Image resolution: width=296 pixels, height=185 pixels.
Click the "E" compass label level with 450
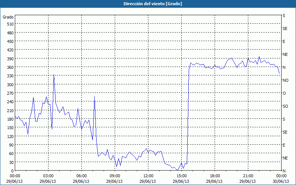(284, 41)
